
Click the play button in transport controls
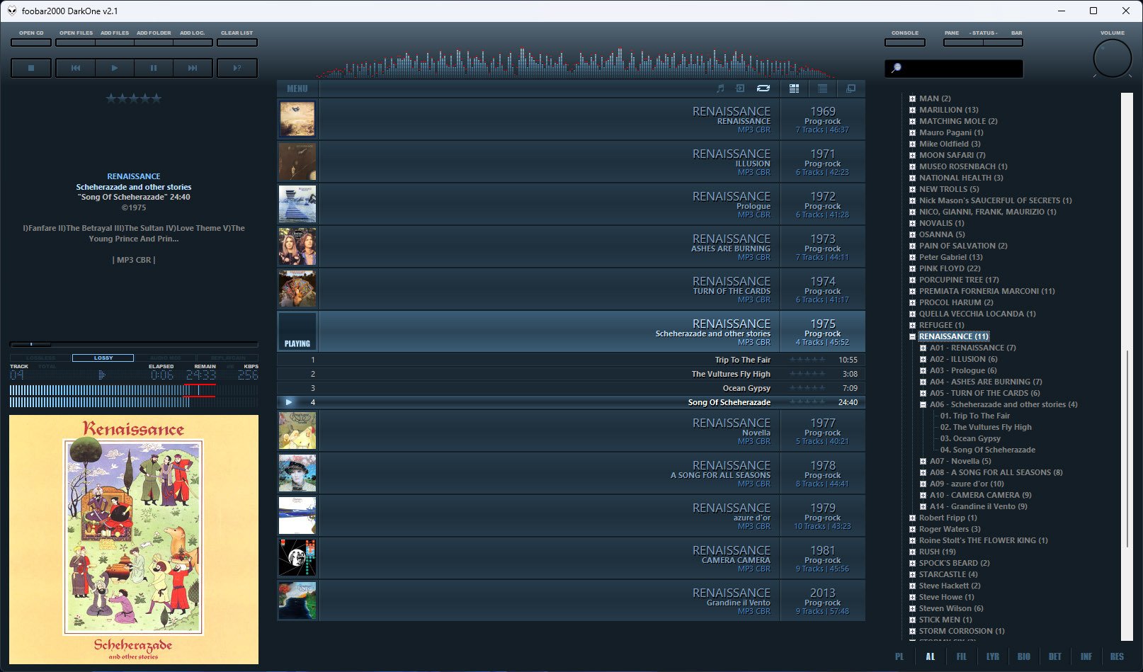(x=115, y=68)
